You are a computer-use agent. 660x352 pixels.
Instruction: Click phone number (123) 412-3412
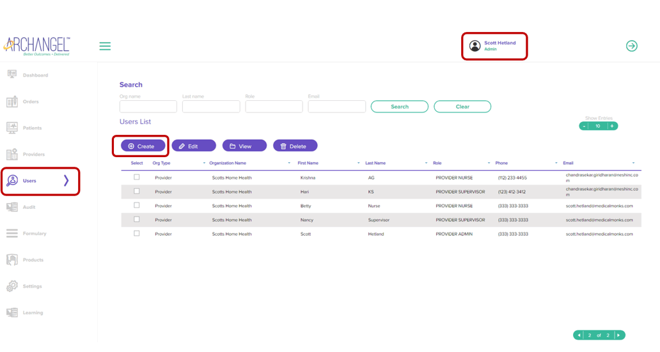[512, 192]
